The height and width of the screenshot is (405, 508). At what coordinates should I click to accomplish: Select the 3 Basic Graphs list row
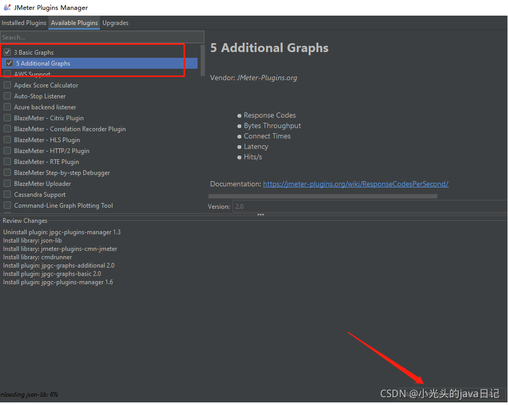[99, 52]
